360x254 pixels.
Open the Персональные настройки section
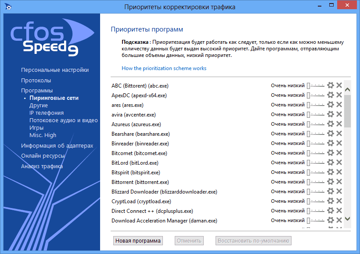tap(55, 70)
